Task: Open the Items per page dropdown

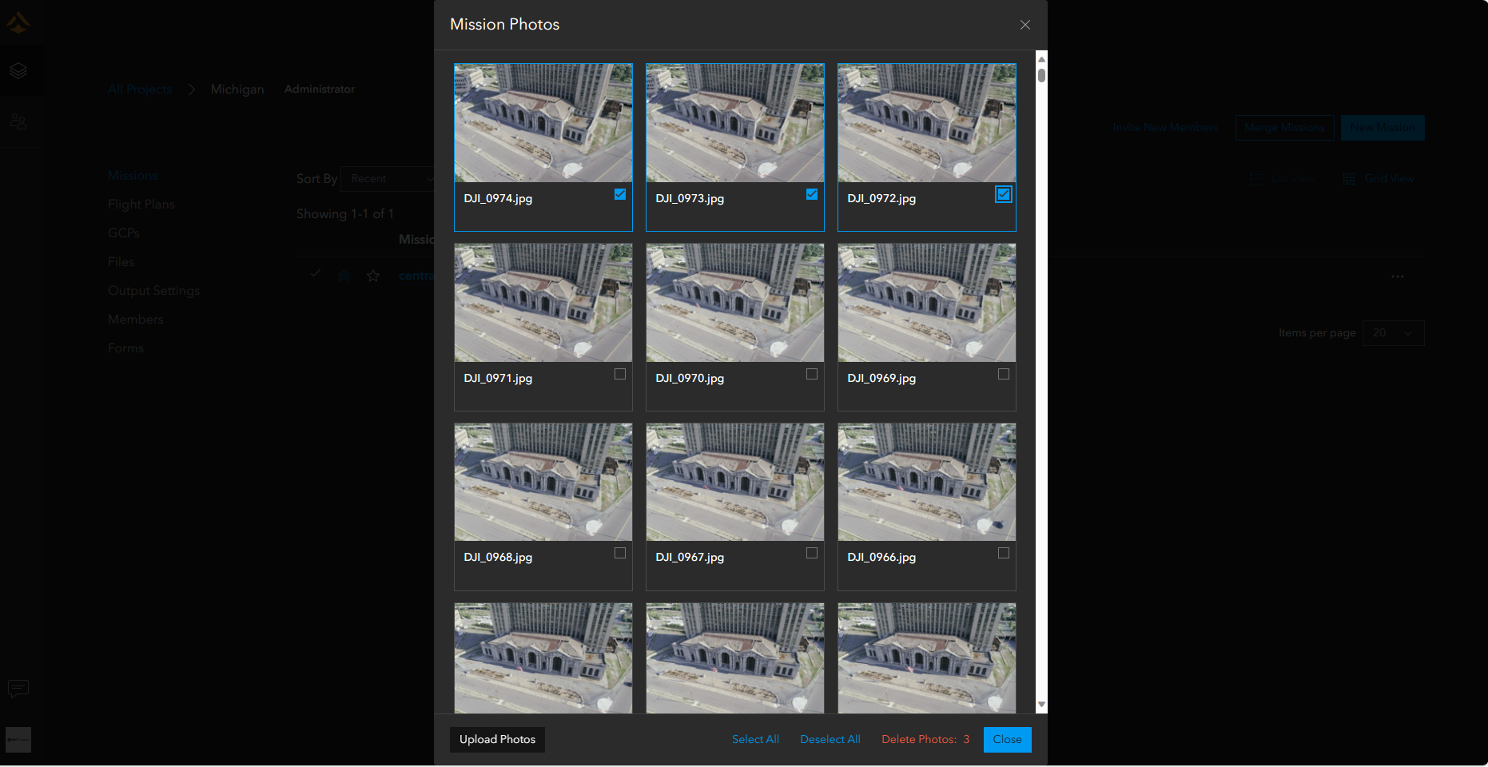Action: [x=1393, y=333]
